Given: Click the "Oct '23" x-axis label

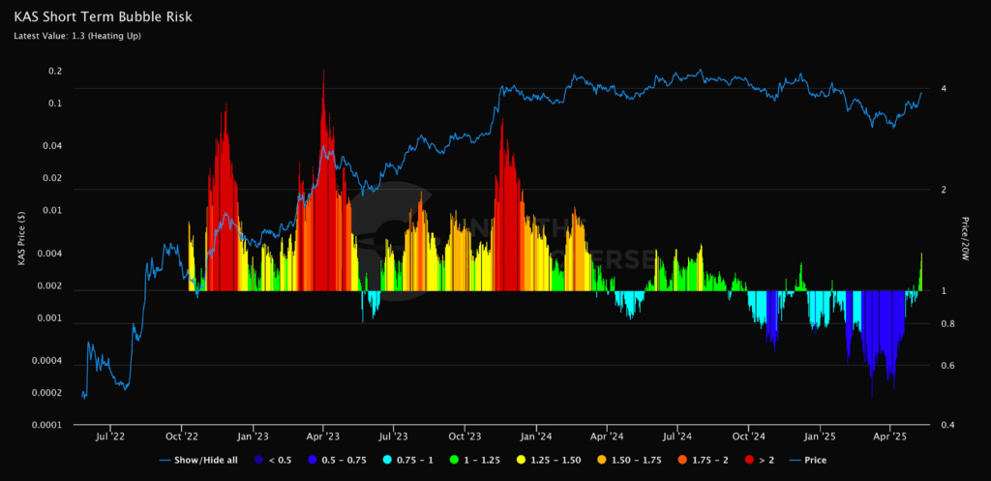Looking at the screenshot, I should (x=465, y=436).
